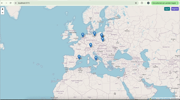The height and width of the screenshot is (100, 180).
Task: Zoom out the map with minus button
Action: pyautogui.click(x=3, y=13)
